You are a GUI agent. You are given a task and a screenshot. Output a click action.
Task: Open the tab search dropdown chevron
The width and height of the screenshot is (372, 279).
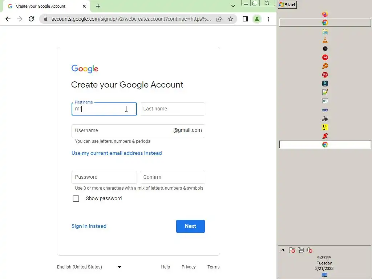click(233, 6)
